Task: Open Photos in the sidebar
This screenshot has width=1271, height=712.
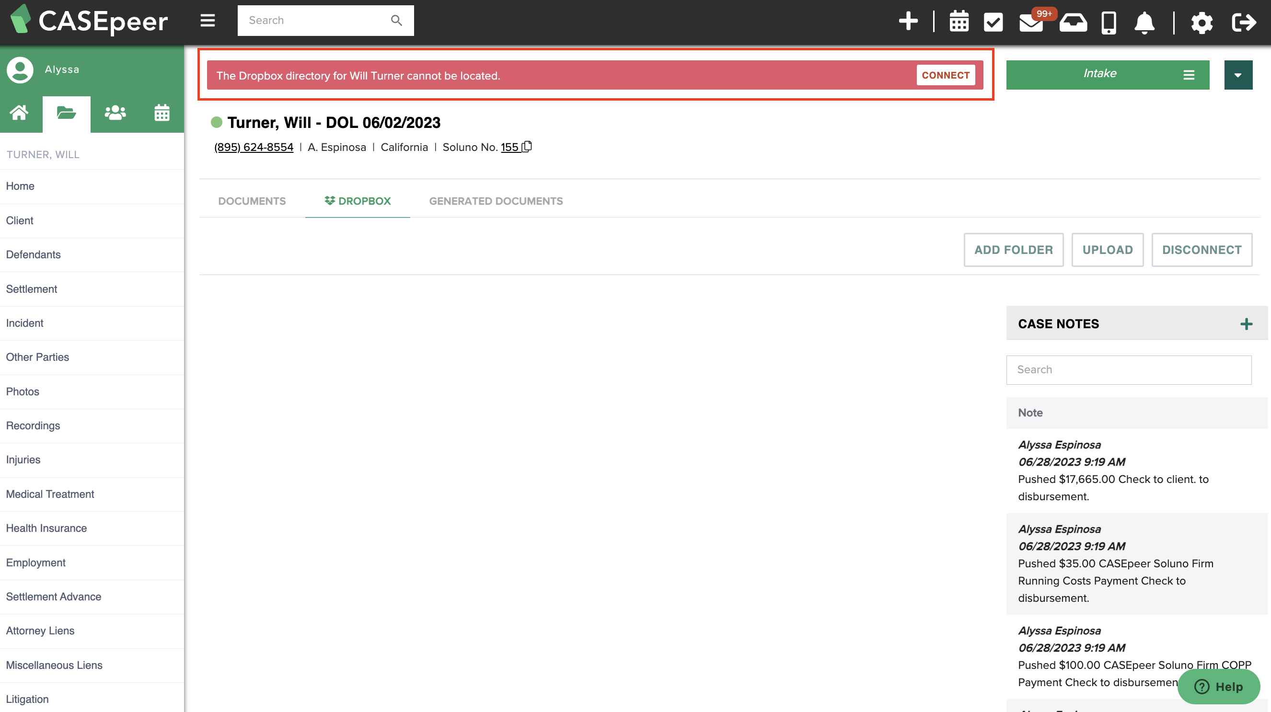Action: point(92,392)
